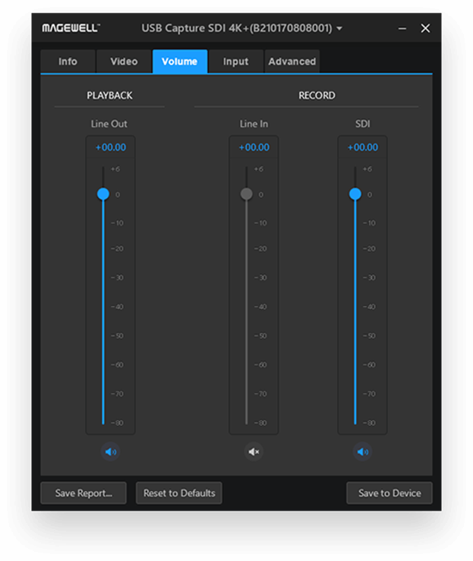Image resolution: width=473 pixels, height=561 pixels.
Task: Click the PLAYBACK section heading
Action: tap(109, 96)
